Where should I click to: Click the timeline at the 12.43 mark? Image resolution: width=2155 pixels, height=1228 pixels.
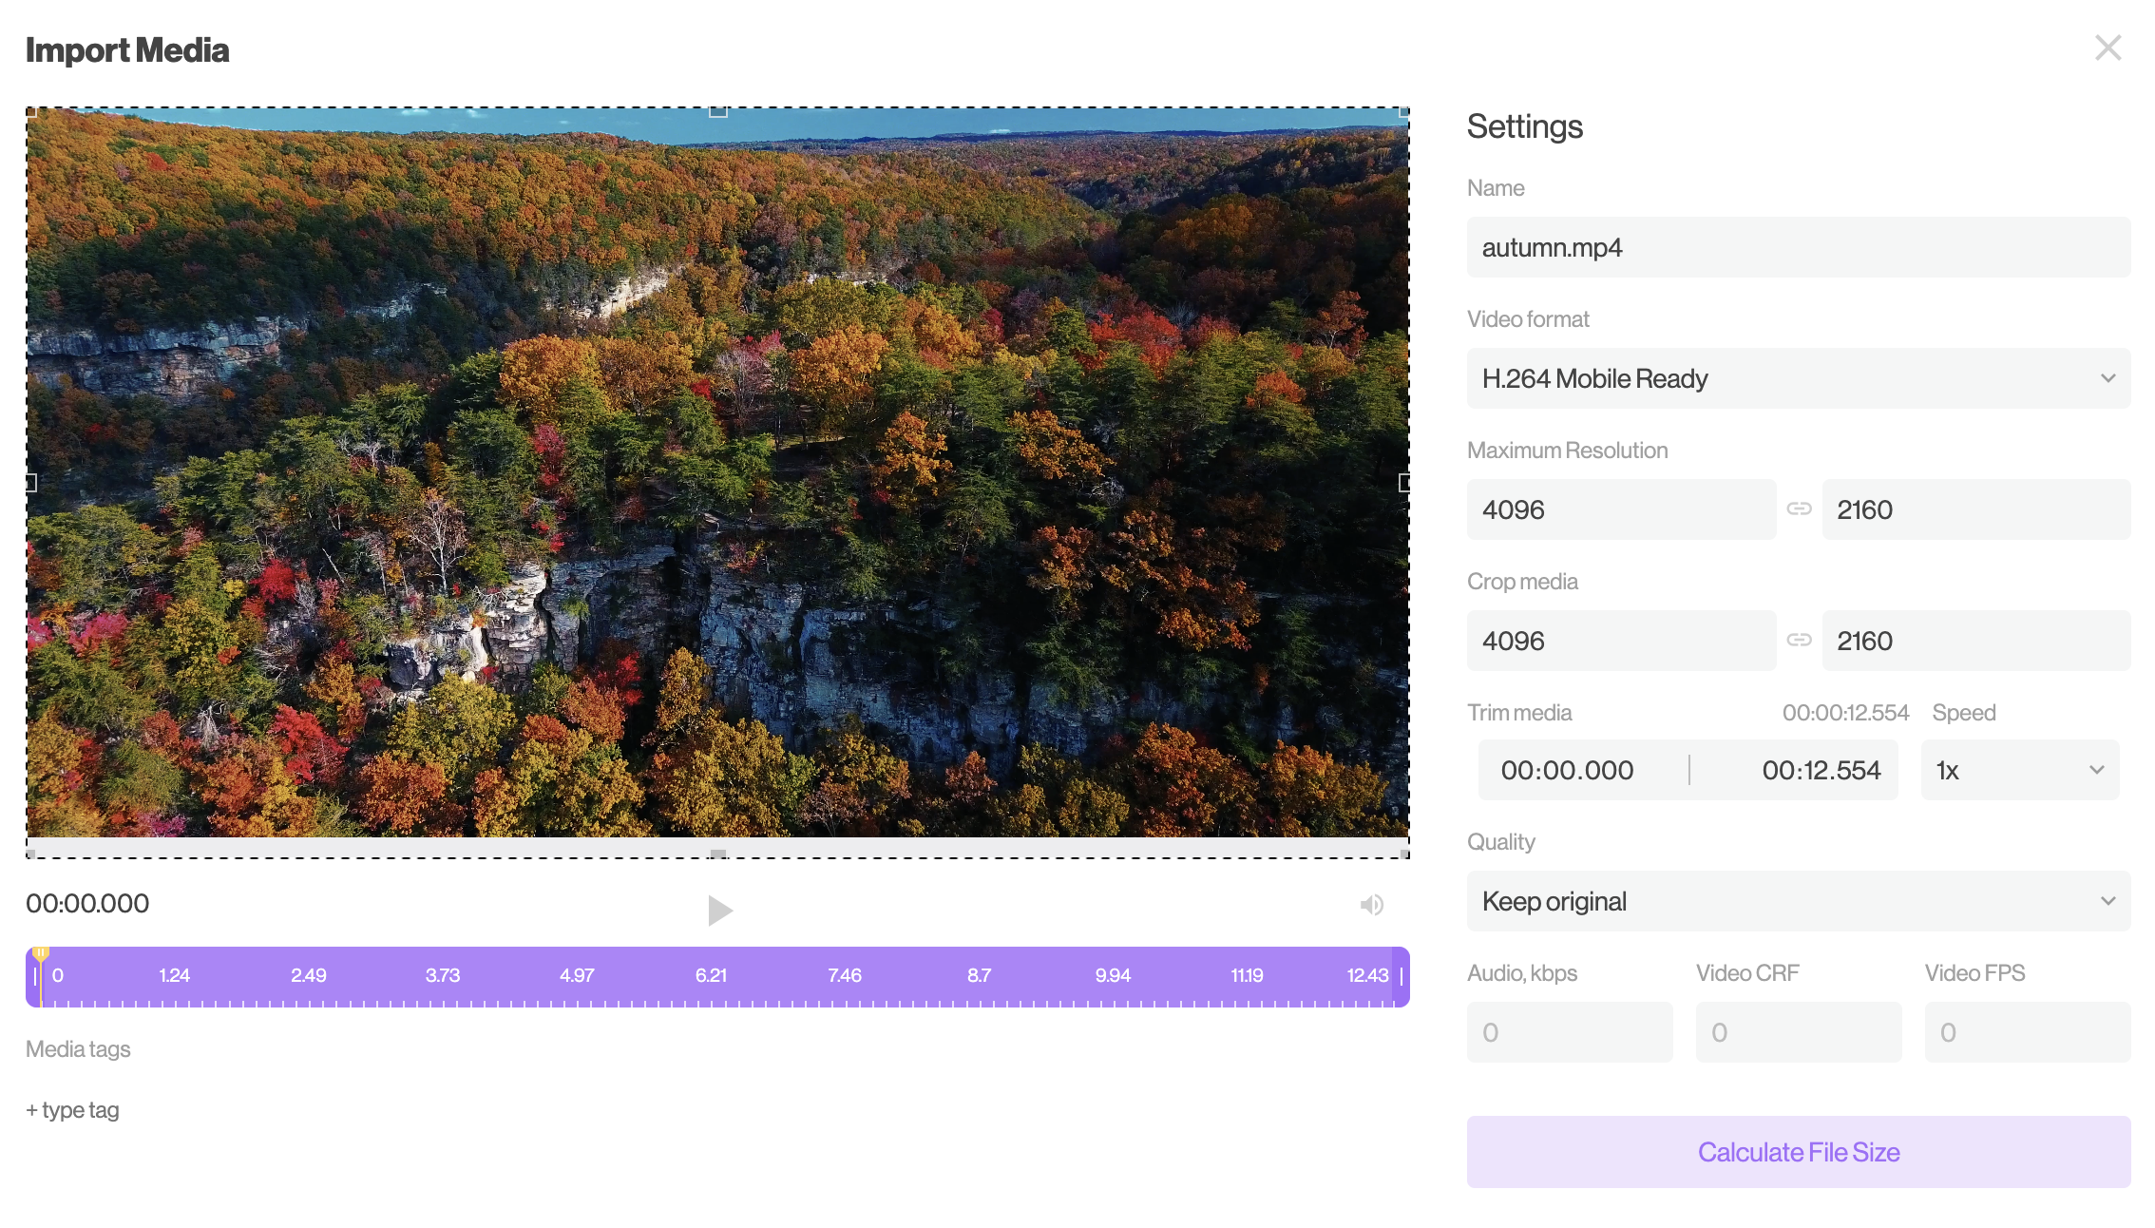(x=1367, y=976)
